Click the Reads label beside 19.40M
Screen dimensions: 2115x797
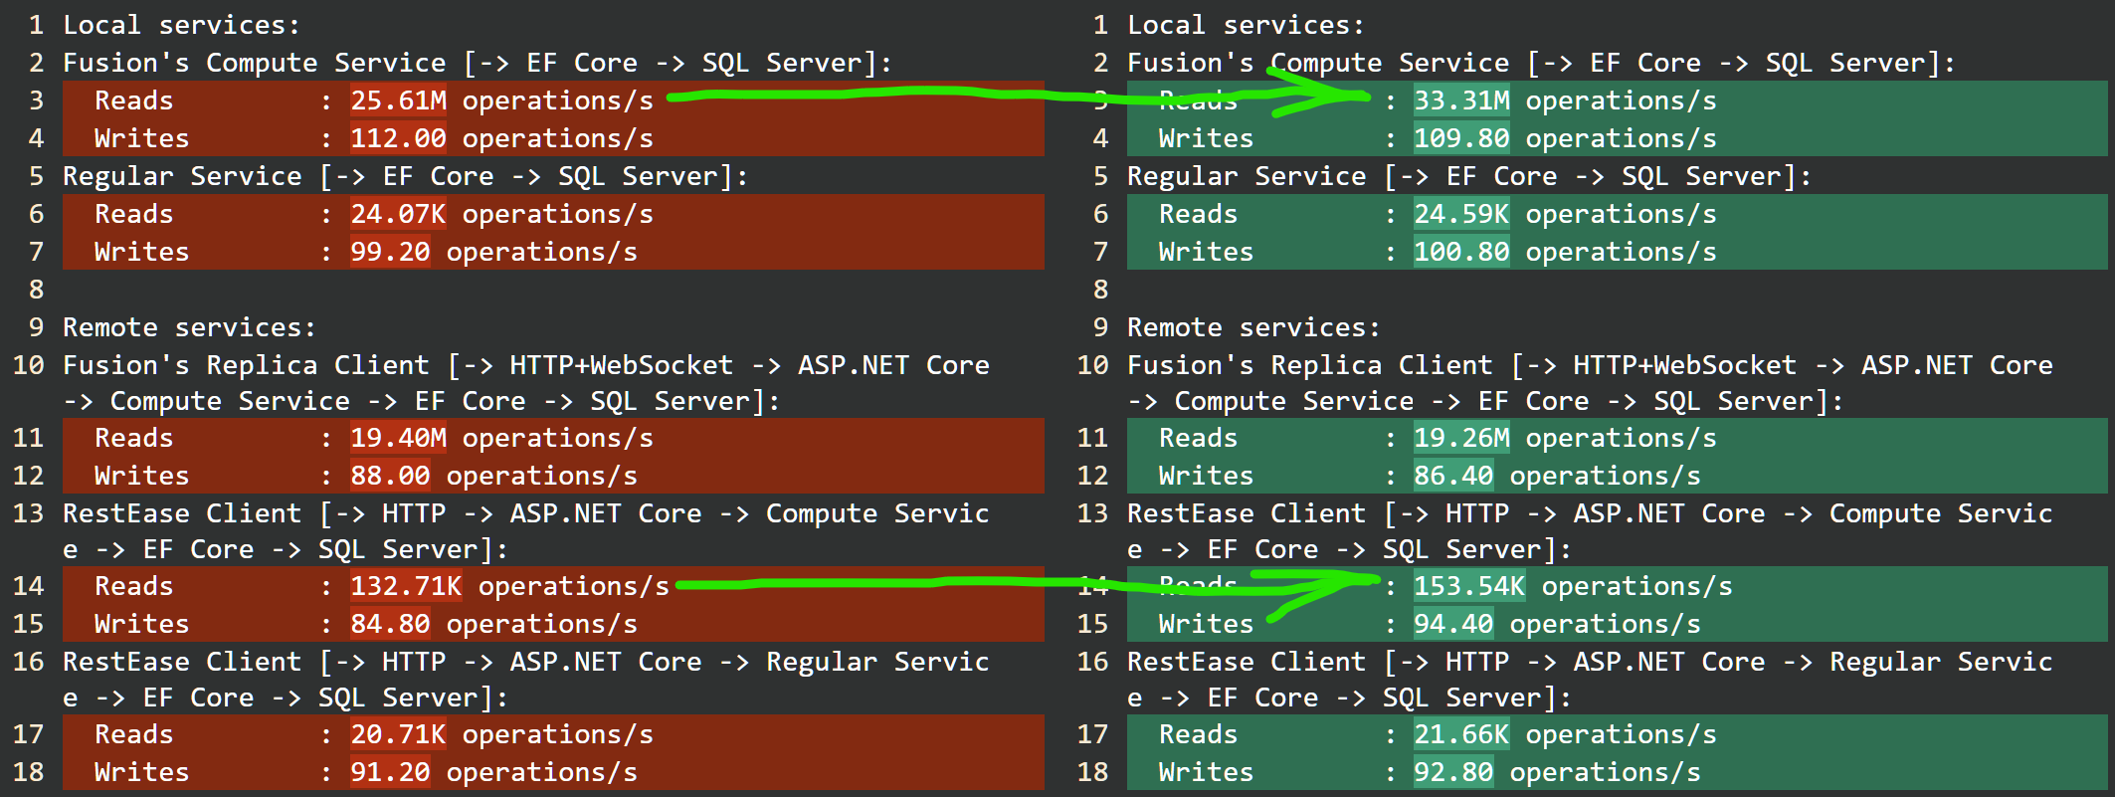pos(134,438)
